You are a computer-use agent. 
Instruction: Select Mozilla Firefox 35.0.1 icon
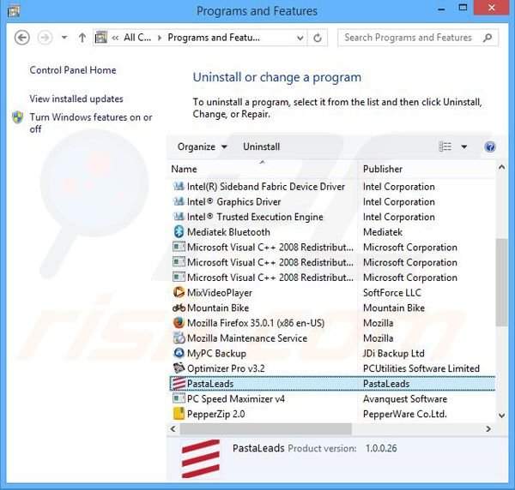tap(179, 323)
